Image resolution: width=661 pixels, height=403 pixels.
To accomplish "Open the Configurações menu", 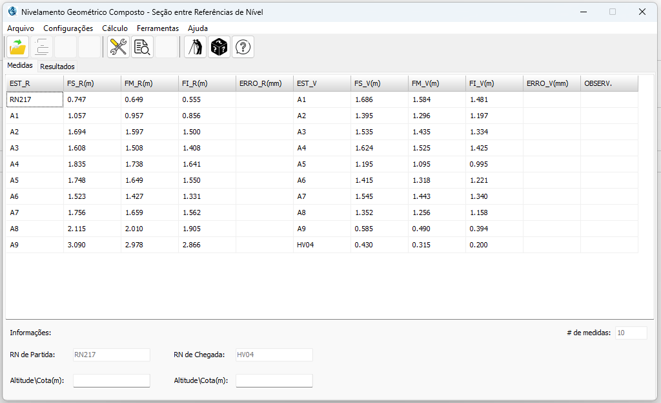I will pos(68,28).
